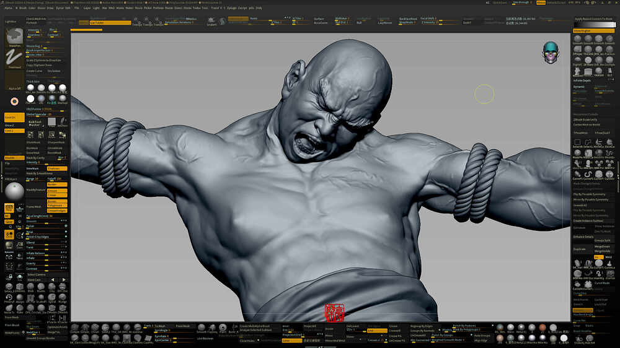Toggle the orange Double button

point(14,158)
